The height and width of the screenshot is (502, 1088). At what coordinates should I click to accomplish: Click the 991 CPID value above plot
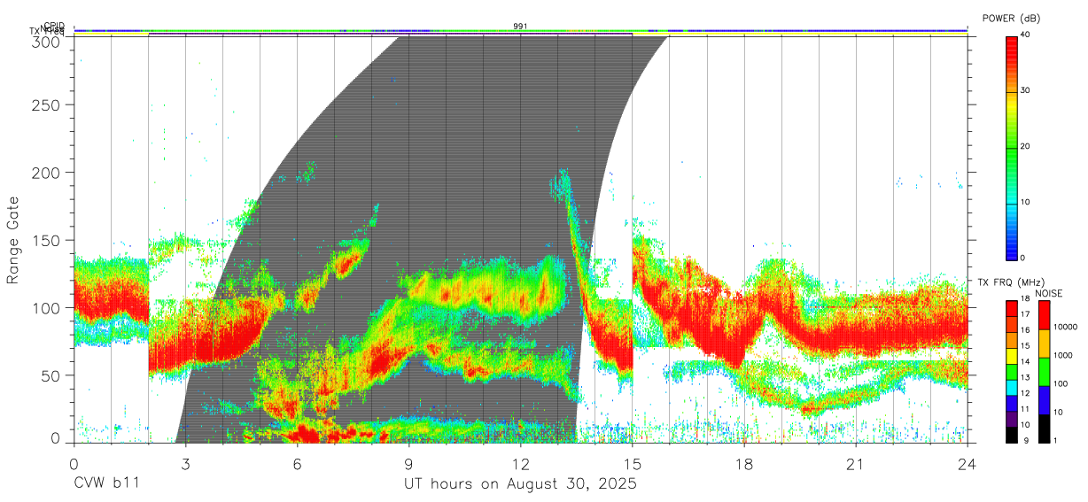click(x=520, y=27)
